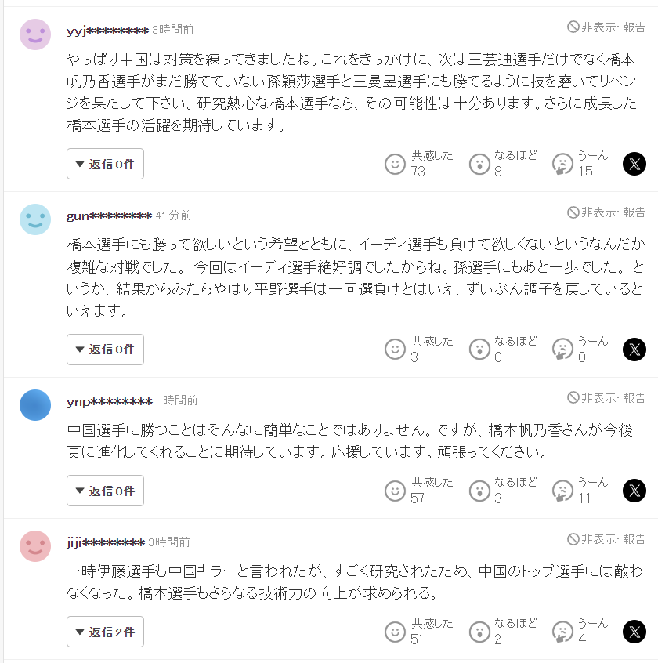The width and height of the screenshot is (658, 663).
Task: Click the うーん icon on yyj's comment
Action: pos(562,164)
